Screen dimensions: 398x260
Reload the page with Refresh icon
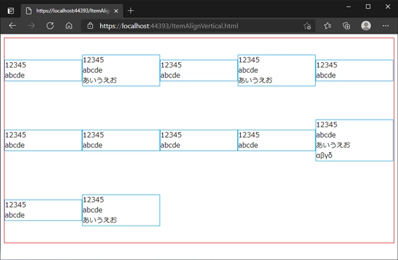coord(50,26)
